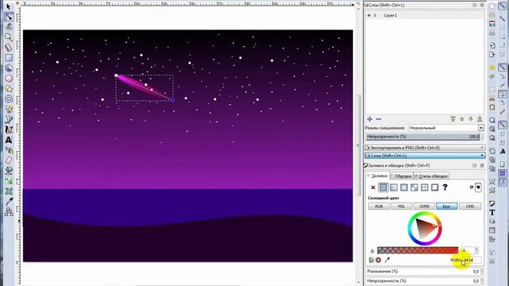The height and width of the screenshot is (286, 509).
Task: Choose linear gradient fill button
Action: pyautogui.click(x=394, y=187)
